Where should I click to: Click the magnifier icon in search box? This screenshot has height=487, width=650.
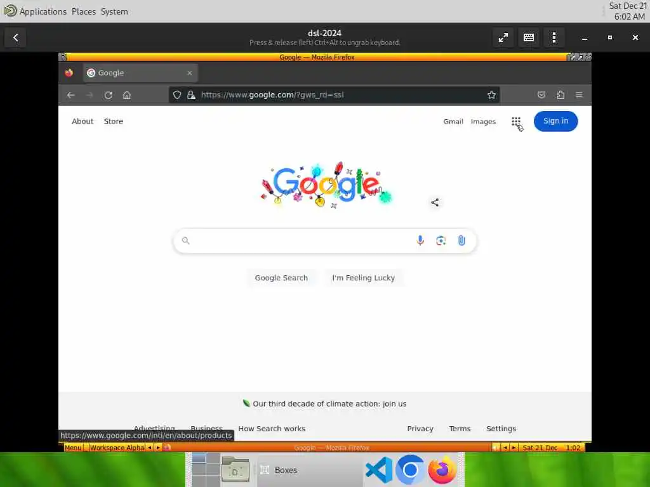click(x=186, y=240)
